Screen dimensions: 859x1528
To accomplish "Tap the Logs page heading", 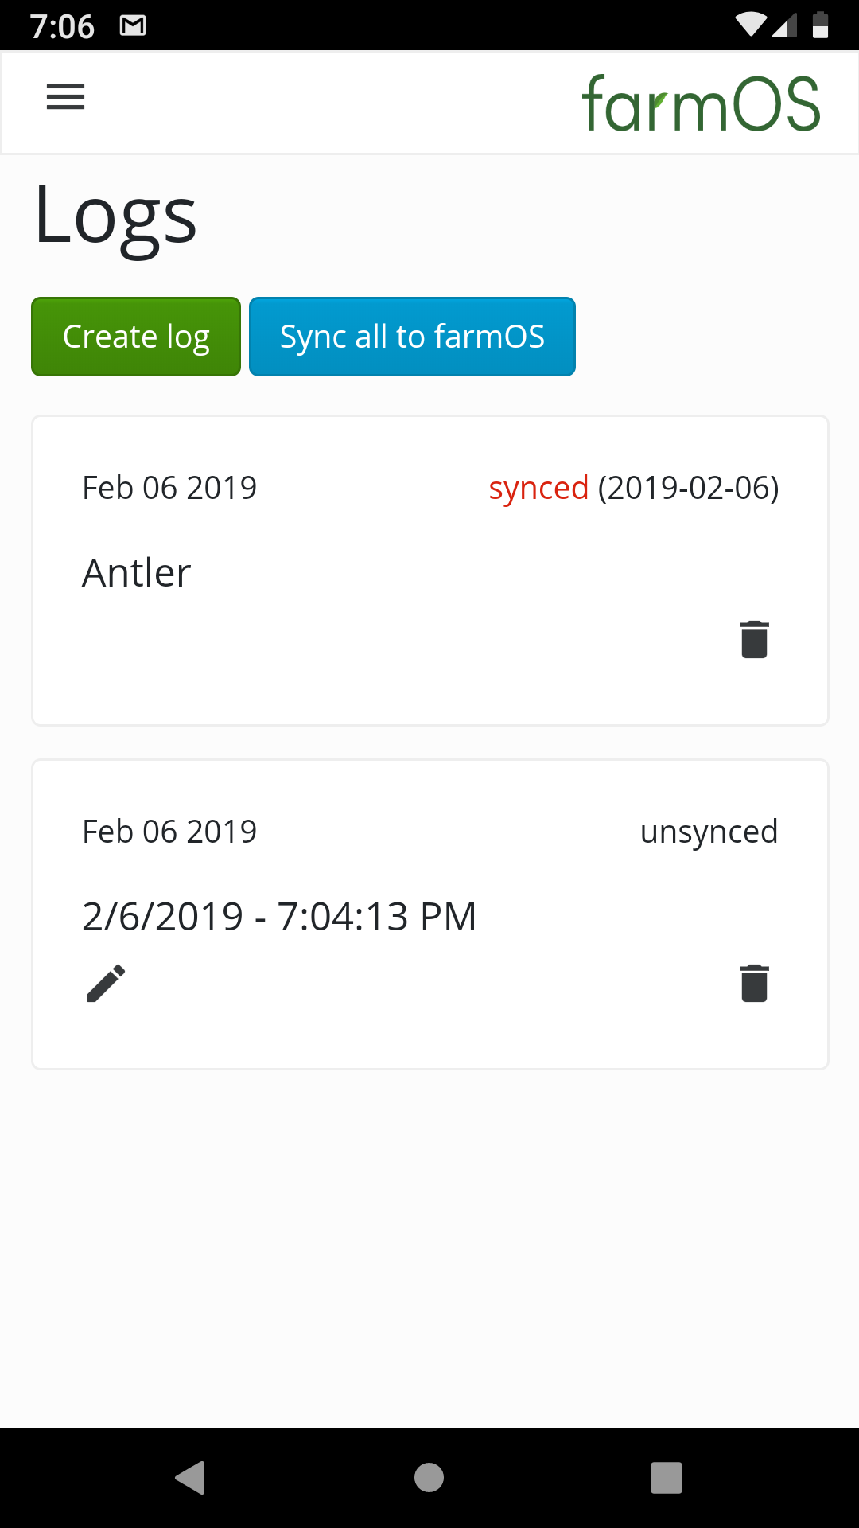I will click(116, 216).
